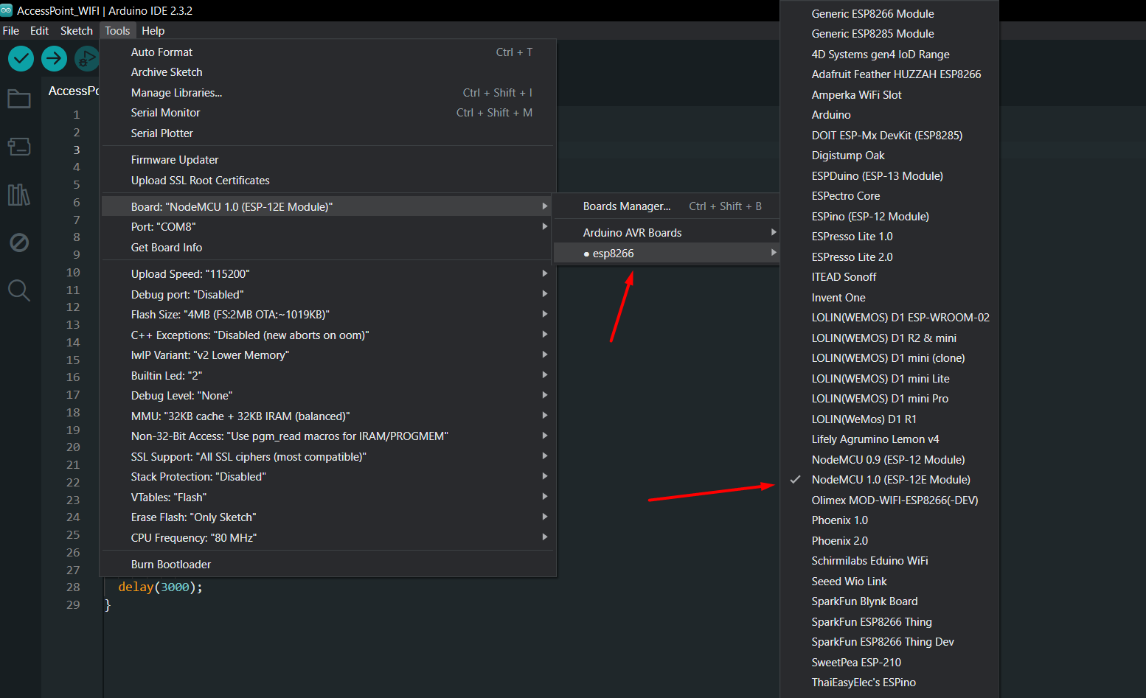Image resolution: width=1146 pixels, height=698 pixels.
Task: Open the Sketch menu
Action: pyautogui.click(x=76, y=31)
